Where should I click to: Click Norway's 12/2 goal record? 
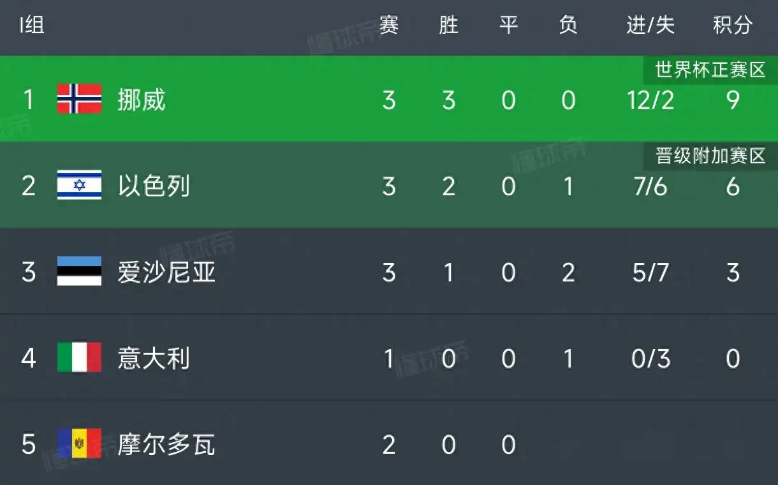click(650, 100)
